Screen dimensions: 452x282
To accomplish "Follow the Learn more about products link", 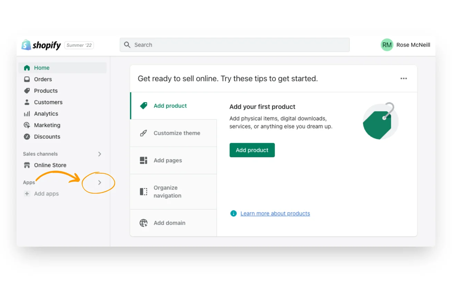I will coord(275,213).
